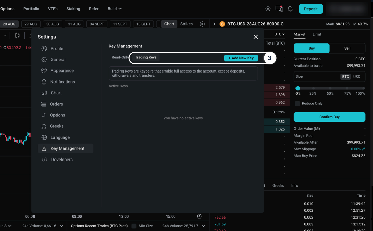The image size is (373, 231).
Task: Expand the 24h Volume 28,791.7 dropdown
Action: click(203, 226)
